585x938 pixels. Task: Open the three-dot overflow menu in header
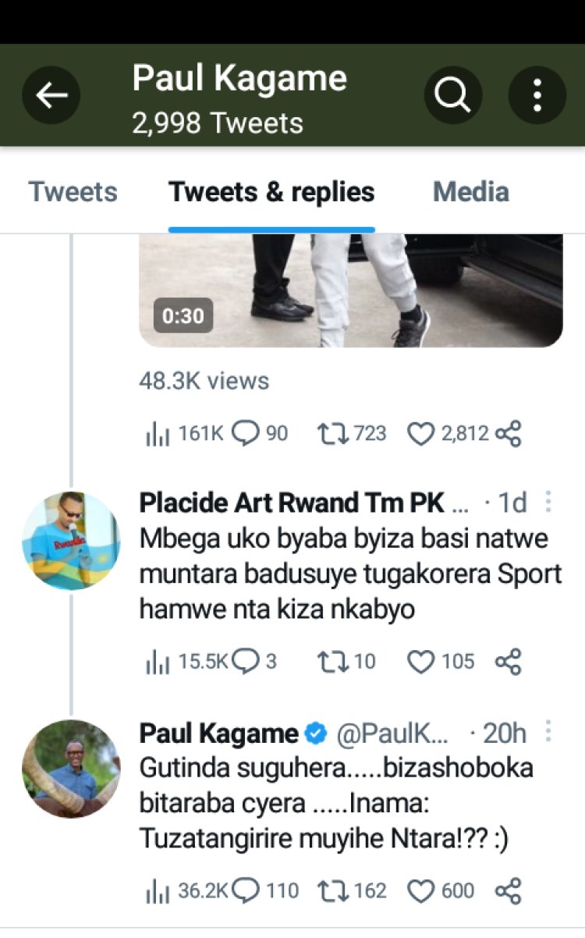tap(537, 96)
